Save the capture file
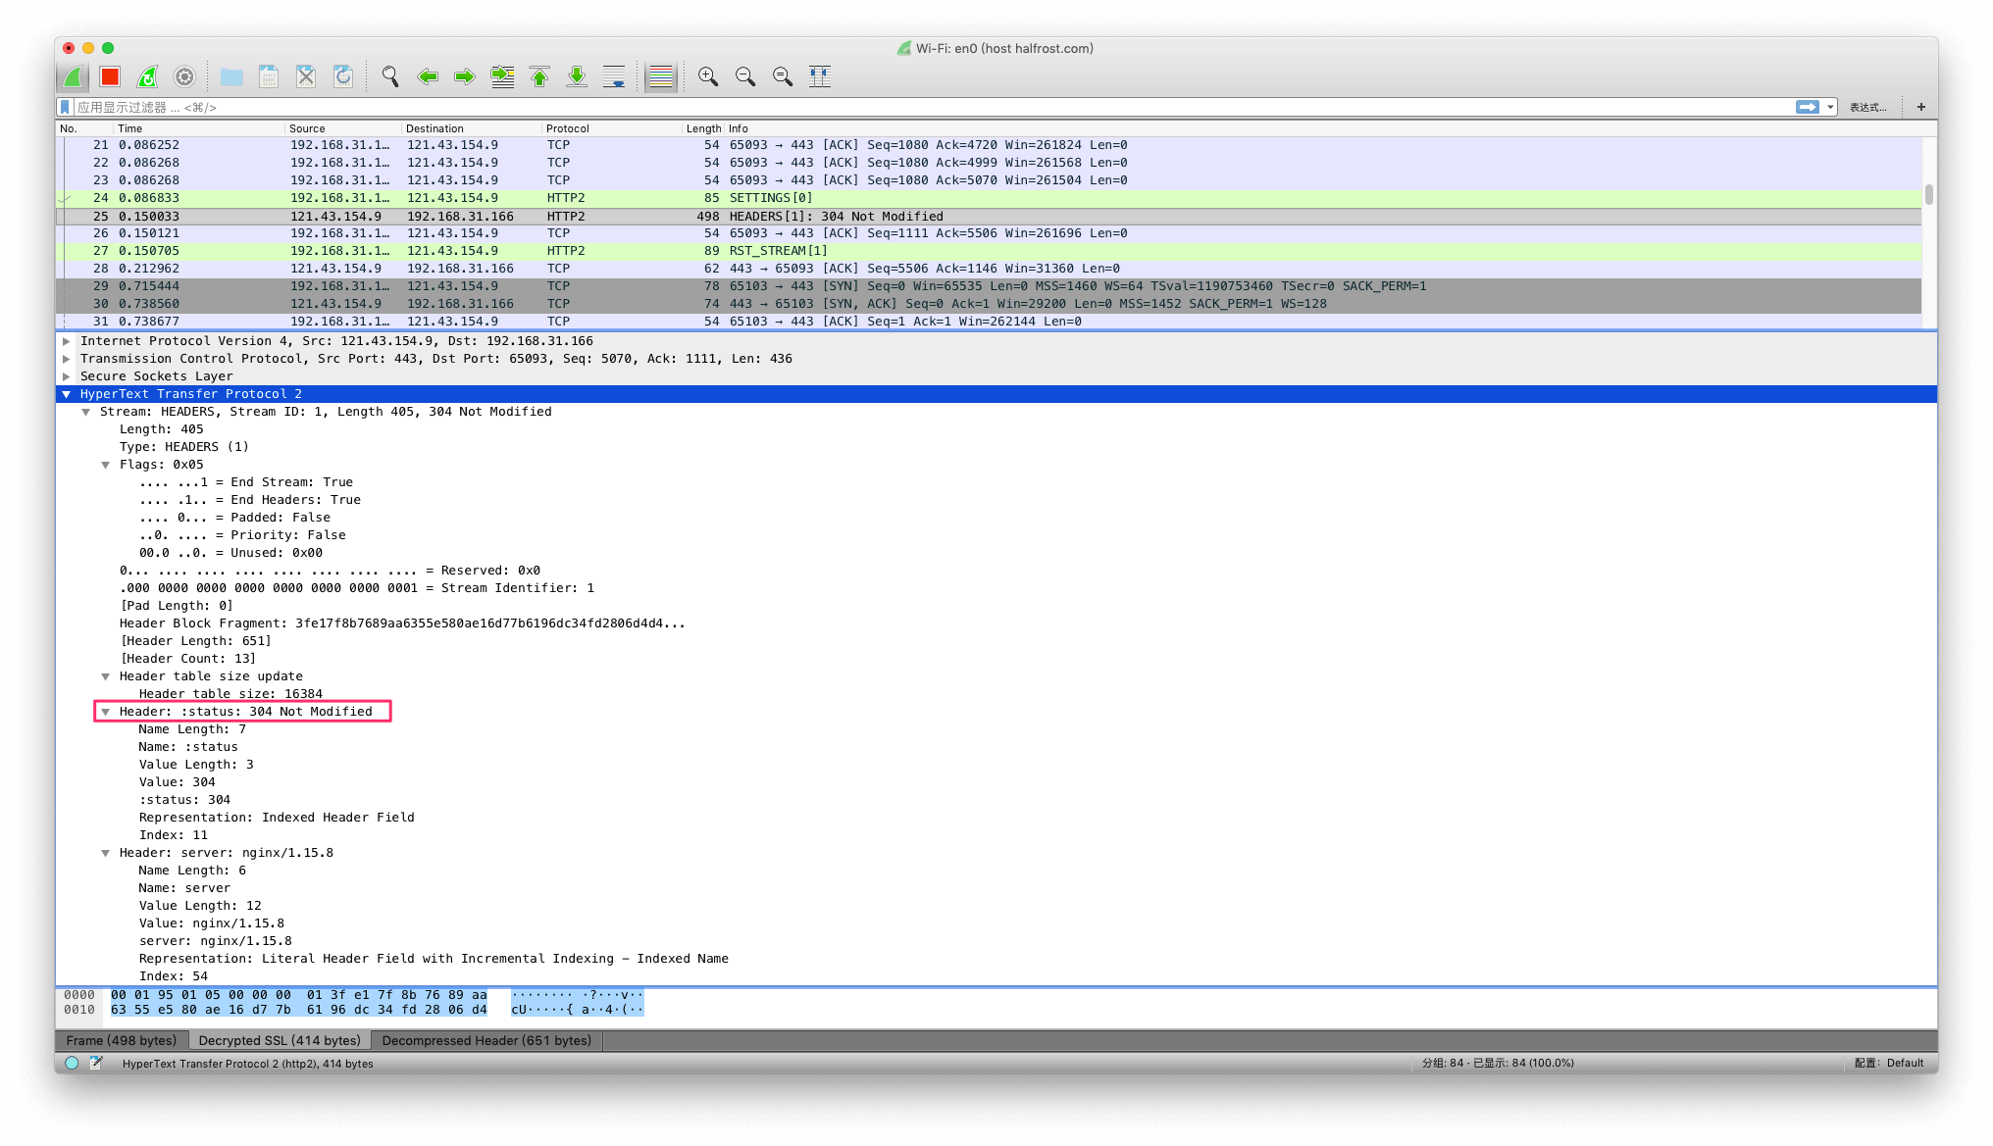The width and height of the screenshot is (1993, 1146). (x=269, y=76)
